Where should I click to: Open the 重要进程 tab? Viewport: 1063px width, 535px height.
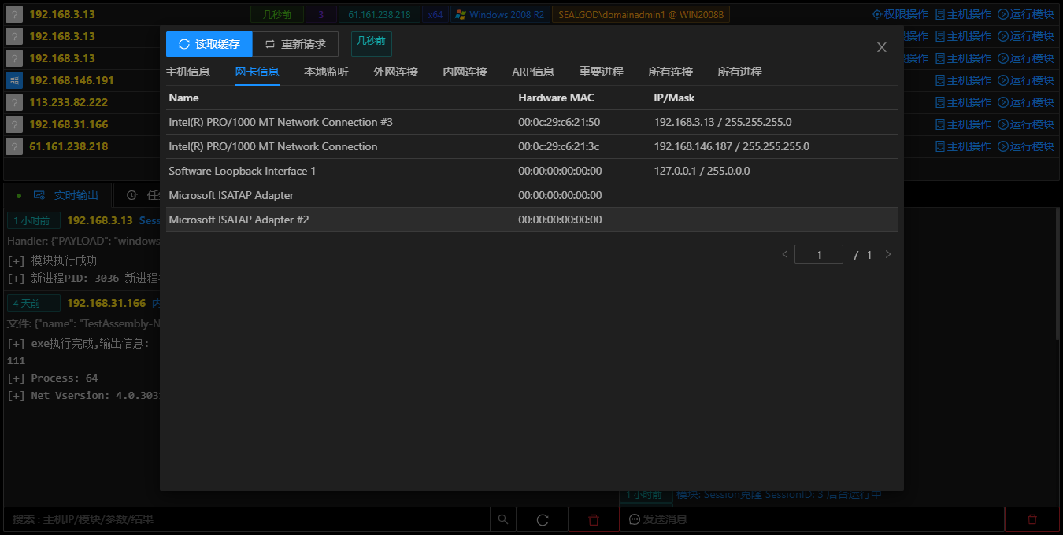[x=602, y=72]
